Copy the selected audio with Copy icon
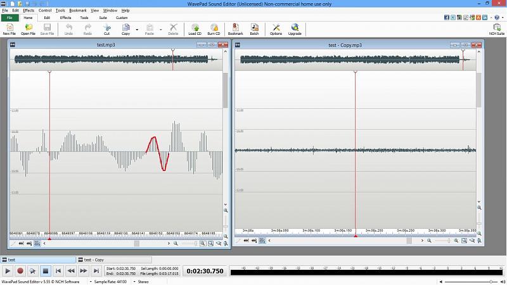 click(125, 29)
